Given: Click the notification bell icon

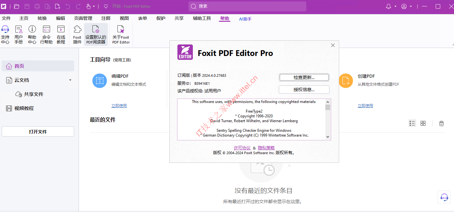Looking at the screenshot, I should pos(389,6).
